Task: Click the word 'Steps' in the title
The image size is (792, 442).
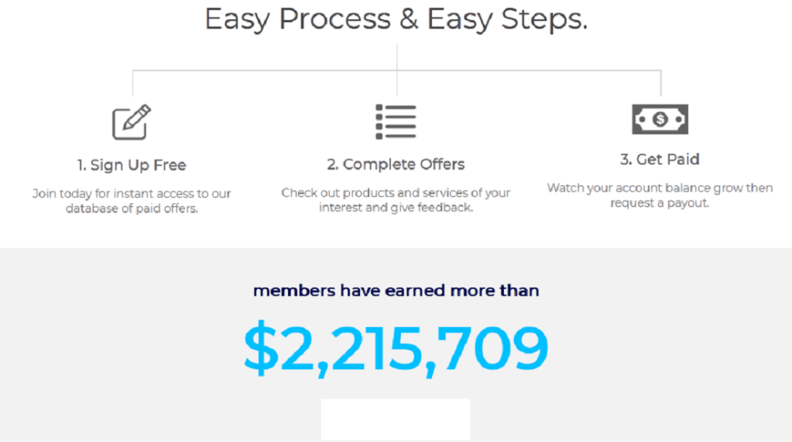Action: point(544,20)
